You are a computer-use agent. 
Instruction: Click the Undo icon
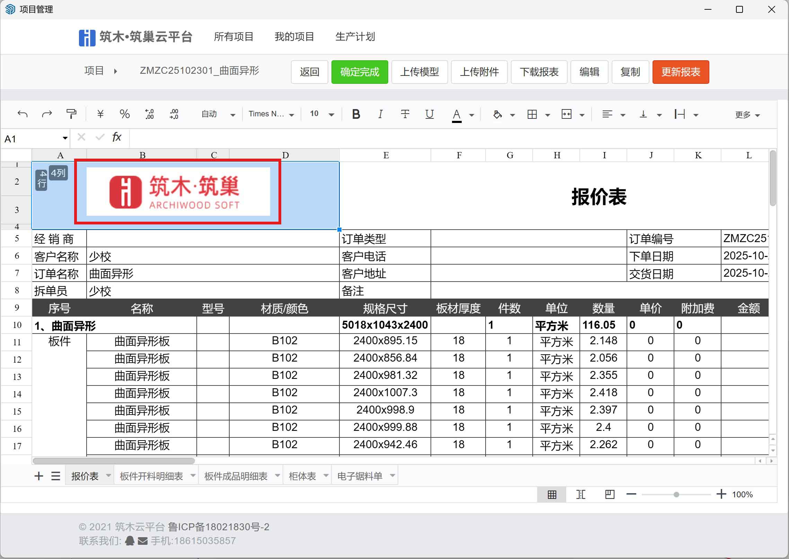(x=23, y=114)
